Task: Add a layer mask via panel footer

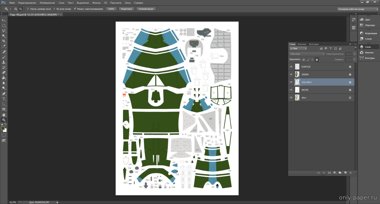Action: (x=329, y=173)
